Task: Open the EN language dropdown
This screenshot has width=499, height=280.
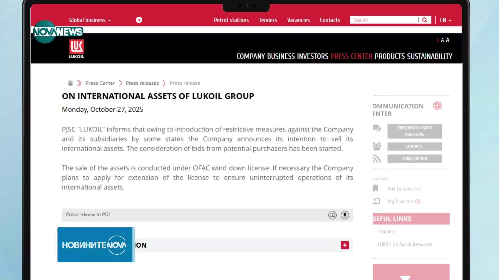Action: [x=445, y=20]
